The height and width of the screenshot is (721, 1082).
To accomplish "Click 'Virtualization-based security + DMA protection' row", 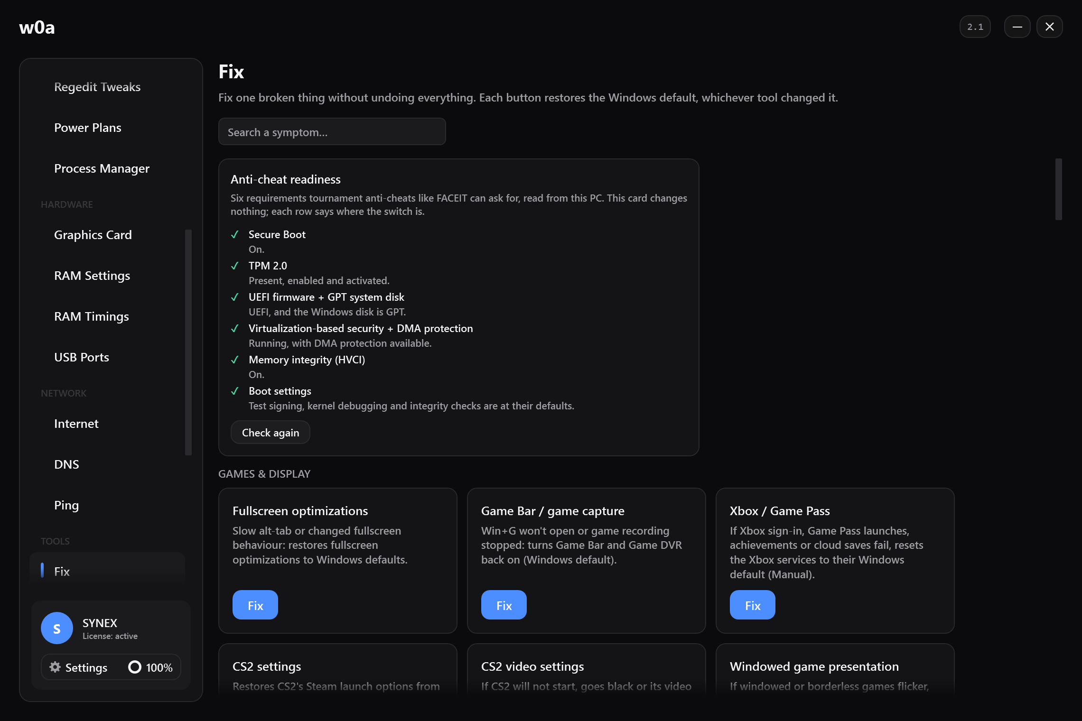I will tap(361, 328).
